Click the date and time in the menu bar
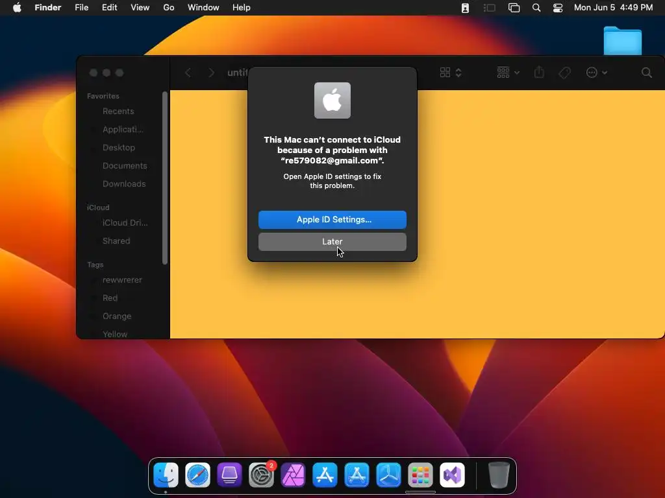This screenshot has height=498, width=665. coord(613,8)
